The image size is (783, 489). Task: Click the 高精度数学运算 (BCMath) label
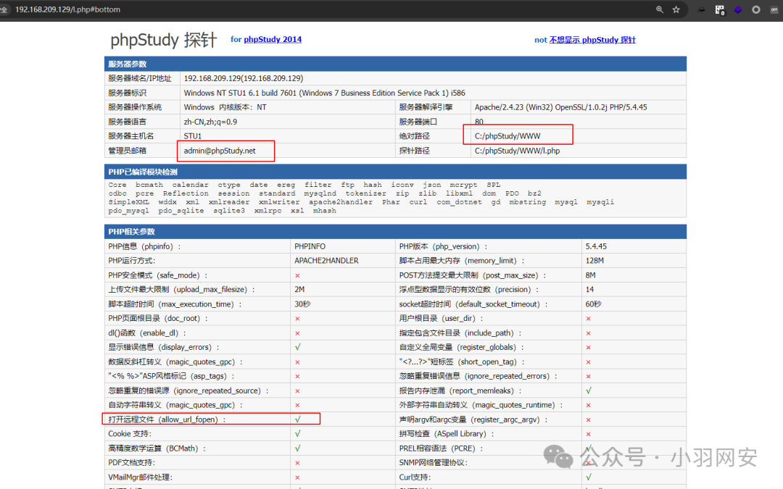coord(157,448)
